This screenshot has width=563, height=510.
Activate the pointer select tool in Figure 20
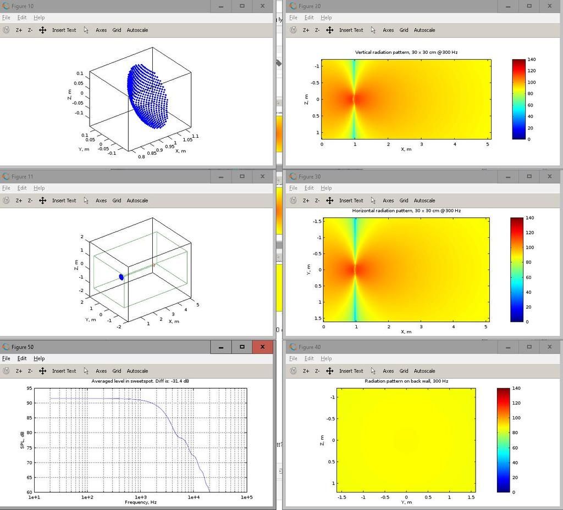coord(373,30)
